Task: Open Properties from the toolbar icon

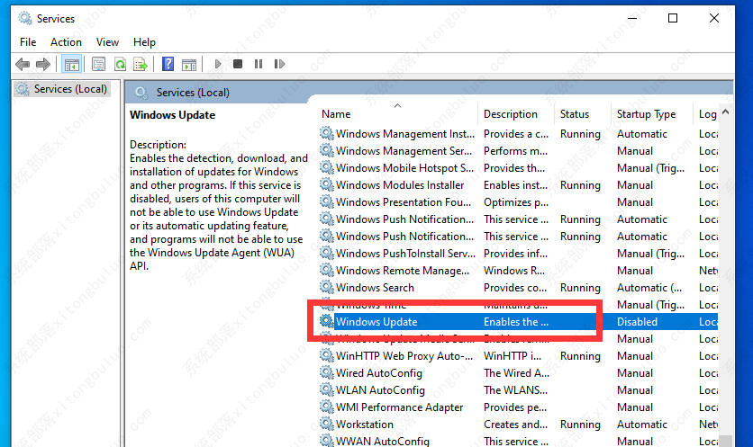Action: (97, 64)
